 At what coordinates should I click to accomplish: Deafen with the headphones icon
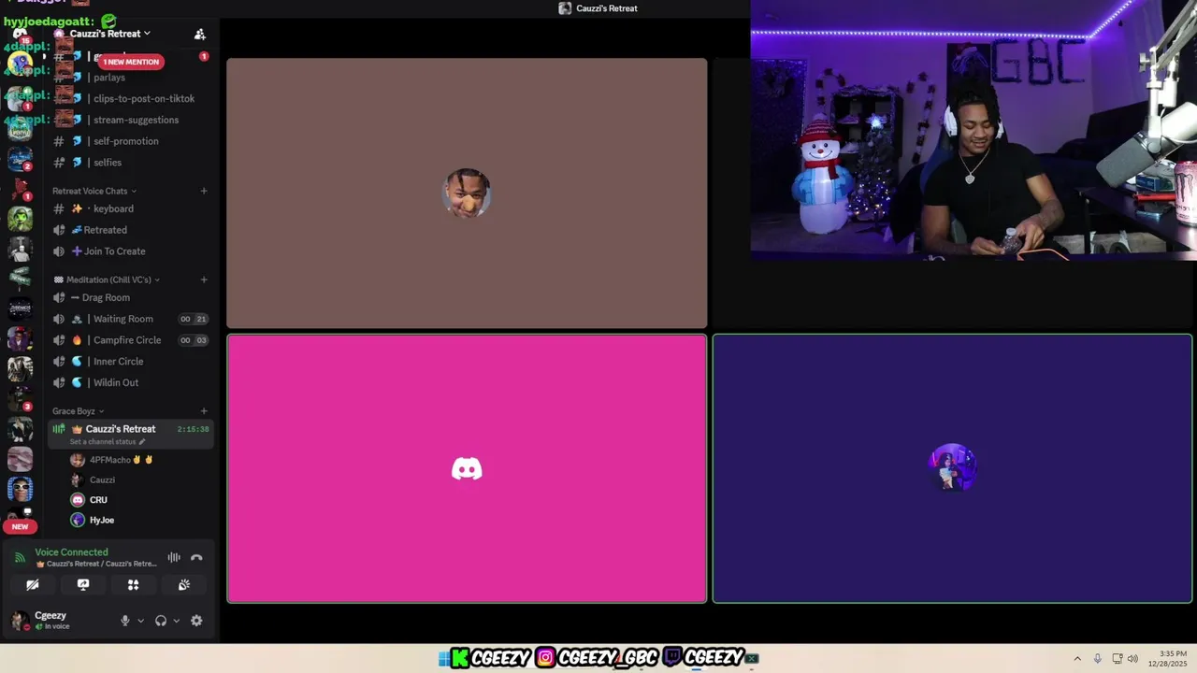tap(160, 621)
